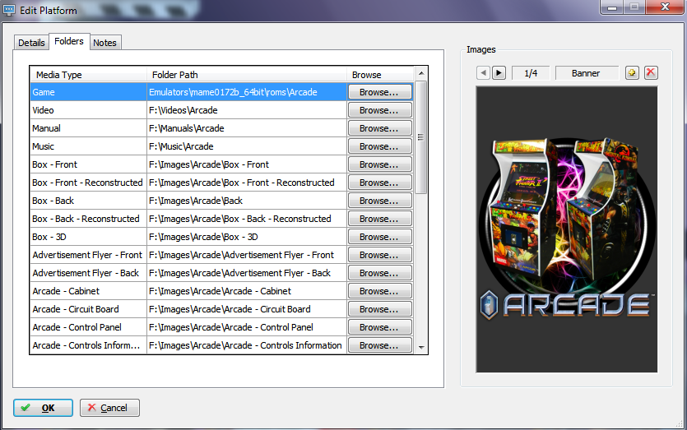687x430 pixels.
Task: Open the Notes tab
Action: click(104, 43)
